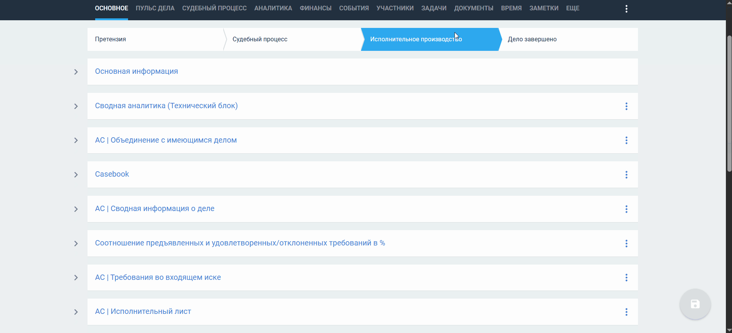Viewport: 732px width, 333px height.
Task: Set stage to Дело завершено
Action: (x=532, y=39)
